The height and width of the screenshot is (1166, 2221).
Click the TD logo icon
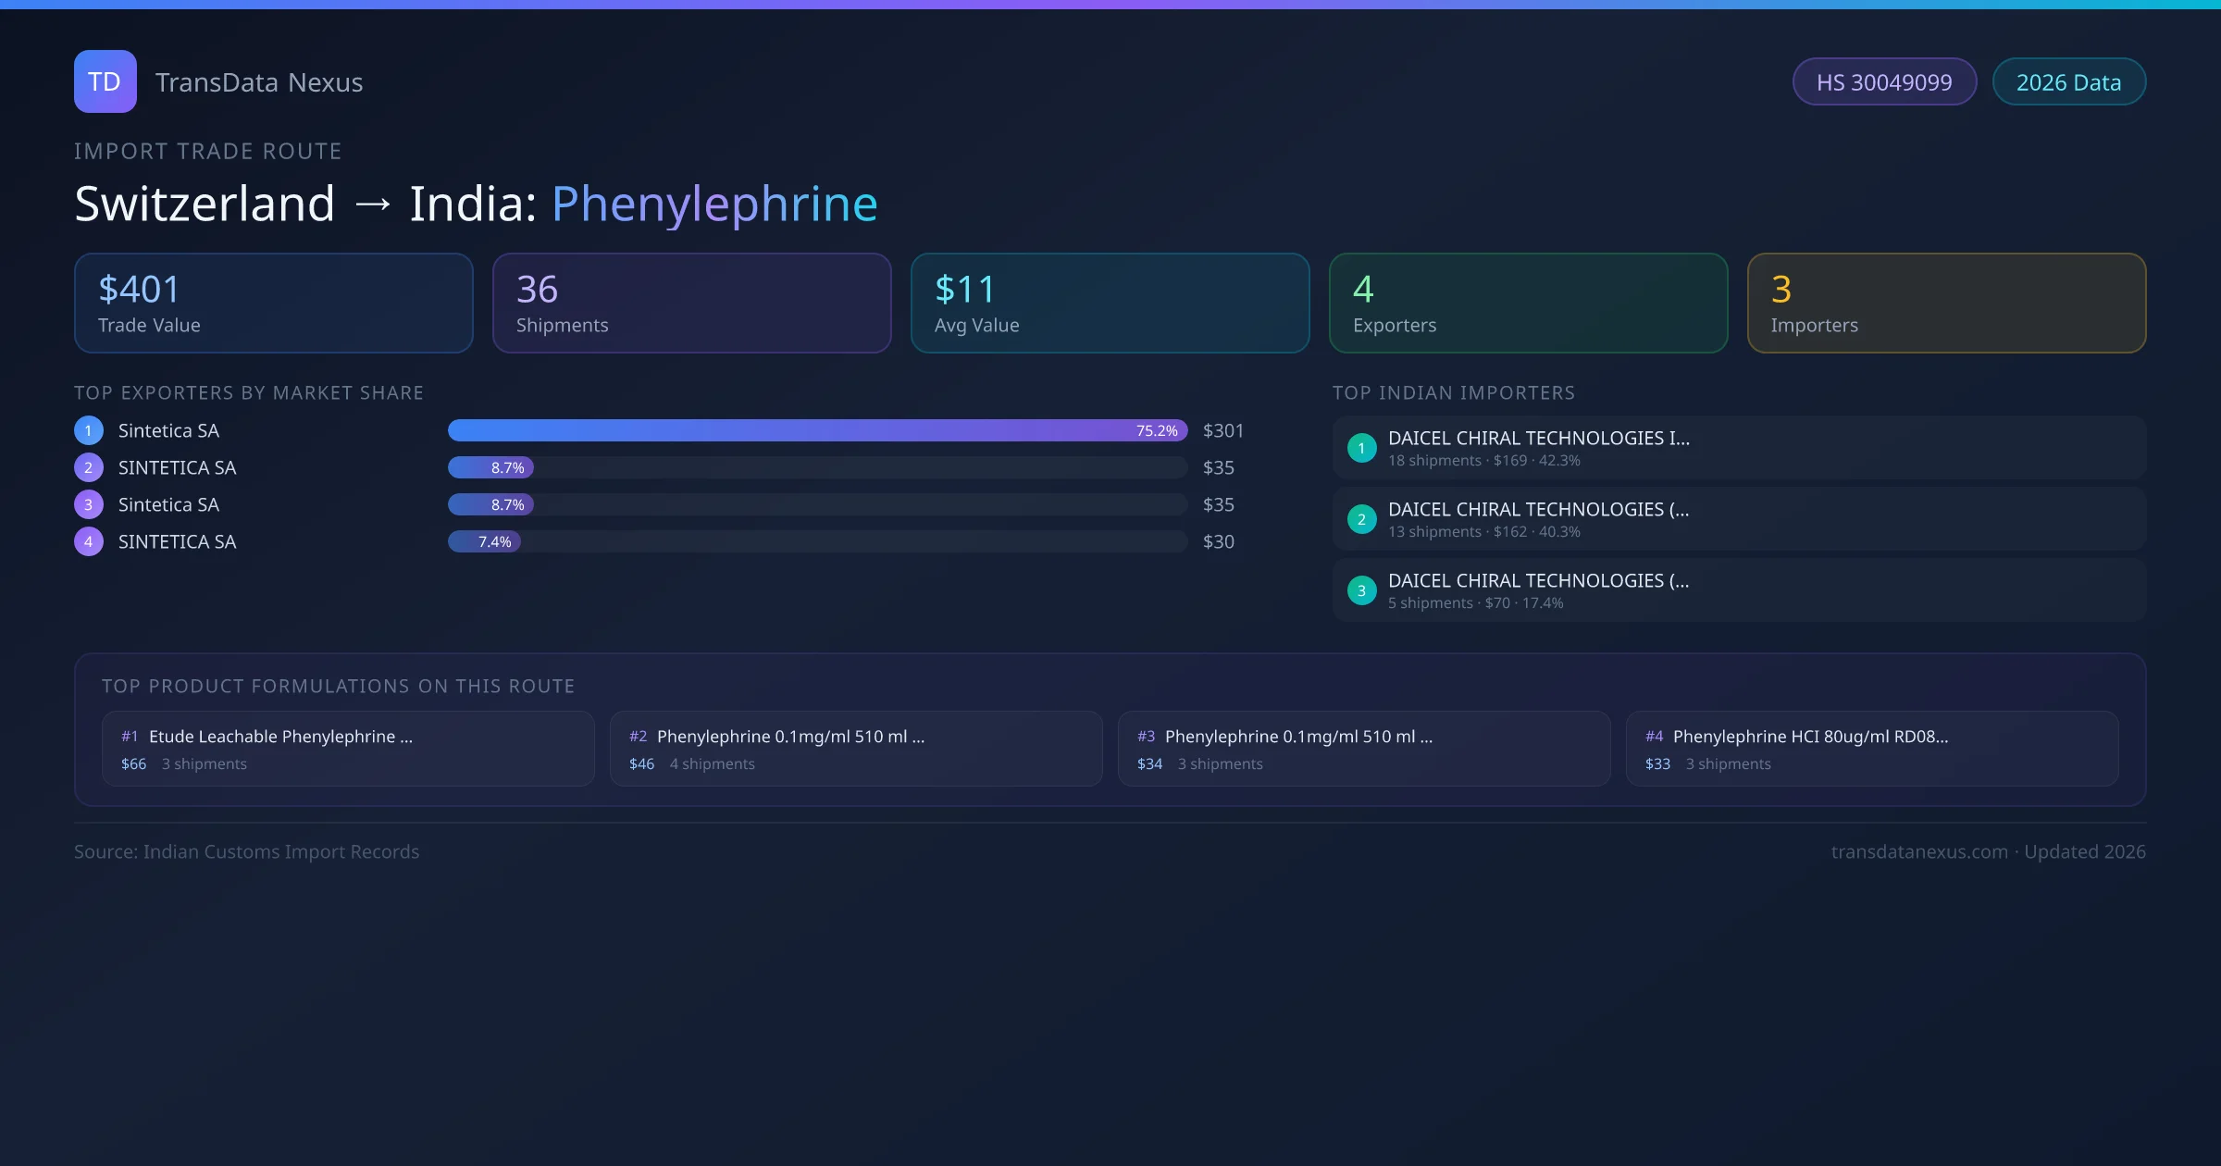(x=105, y=81)
